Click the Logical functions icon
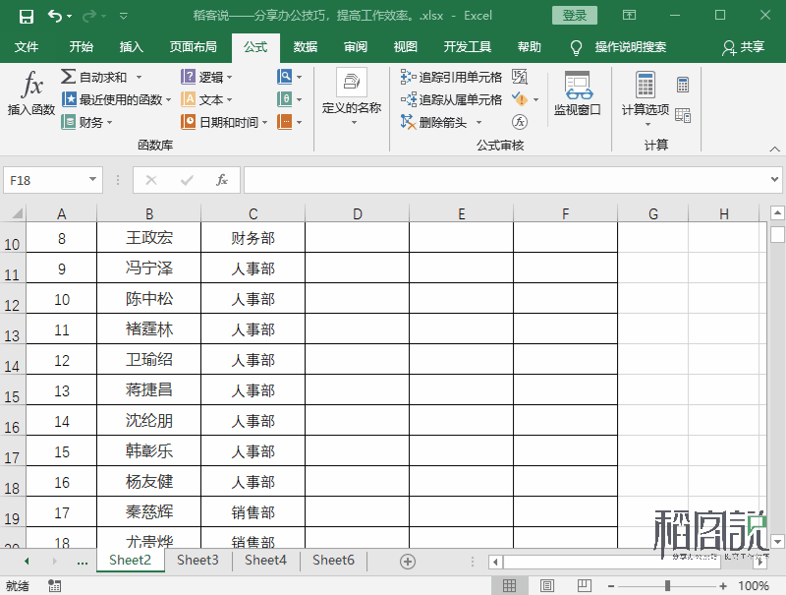This screenshot has width=786, height=595. point(188,77)
